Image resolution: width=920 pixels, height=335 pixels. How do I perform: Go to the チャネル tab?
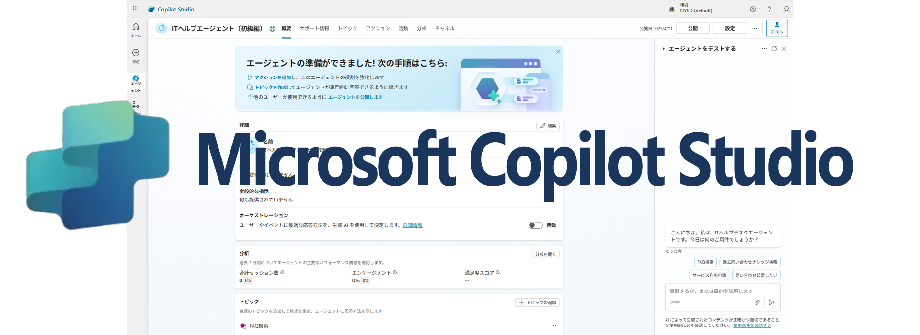click(445, 29)
